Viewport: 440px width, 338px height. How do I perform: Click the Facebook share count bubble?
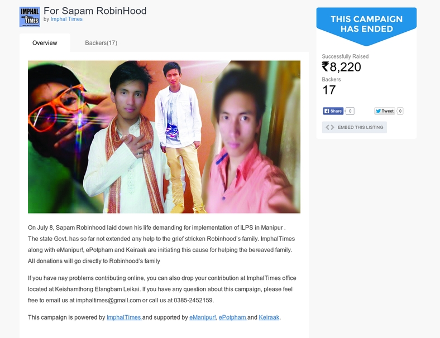[x=350, y=111]
